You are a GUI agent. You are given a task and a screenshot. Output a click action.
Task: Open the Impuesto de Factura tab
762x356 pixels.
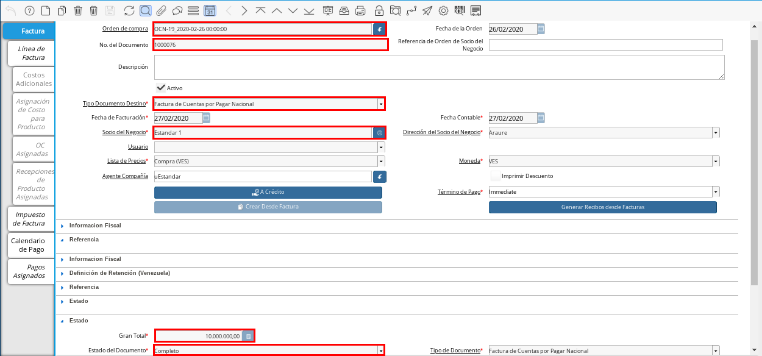coord(31,219)
